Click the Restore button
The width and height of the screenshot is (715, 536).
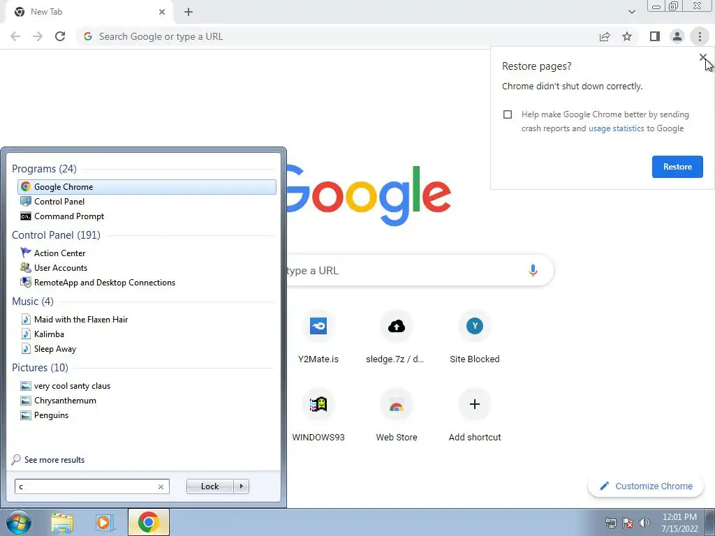[677, 167]
